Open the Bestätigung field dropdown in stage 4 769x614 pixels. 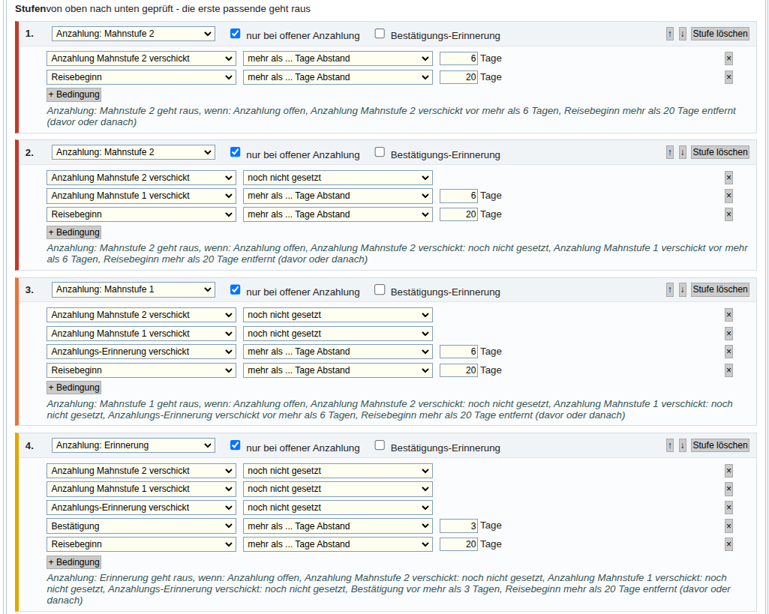click(x=141, y=526)
